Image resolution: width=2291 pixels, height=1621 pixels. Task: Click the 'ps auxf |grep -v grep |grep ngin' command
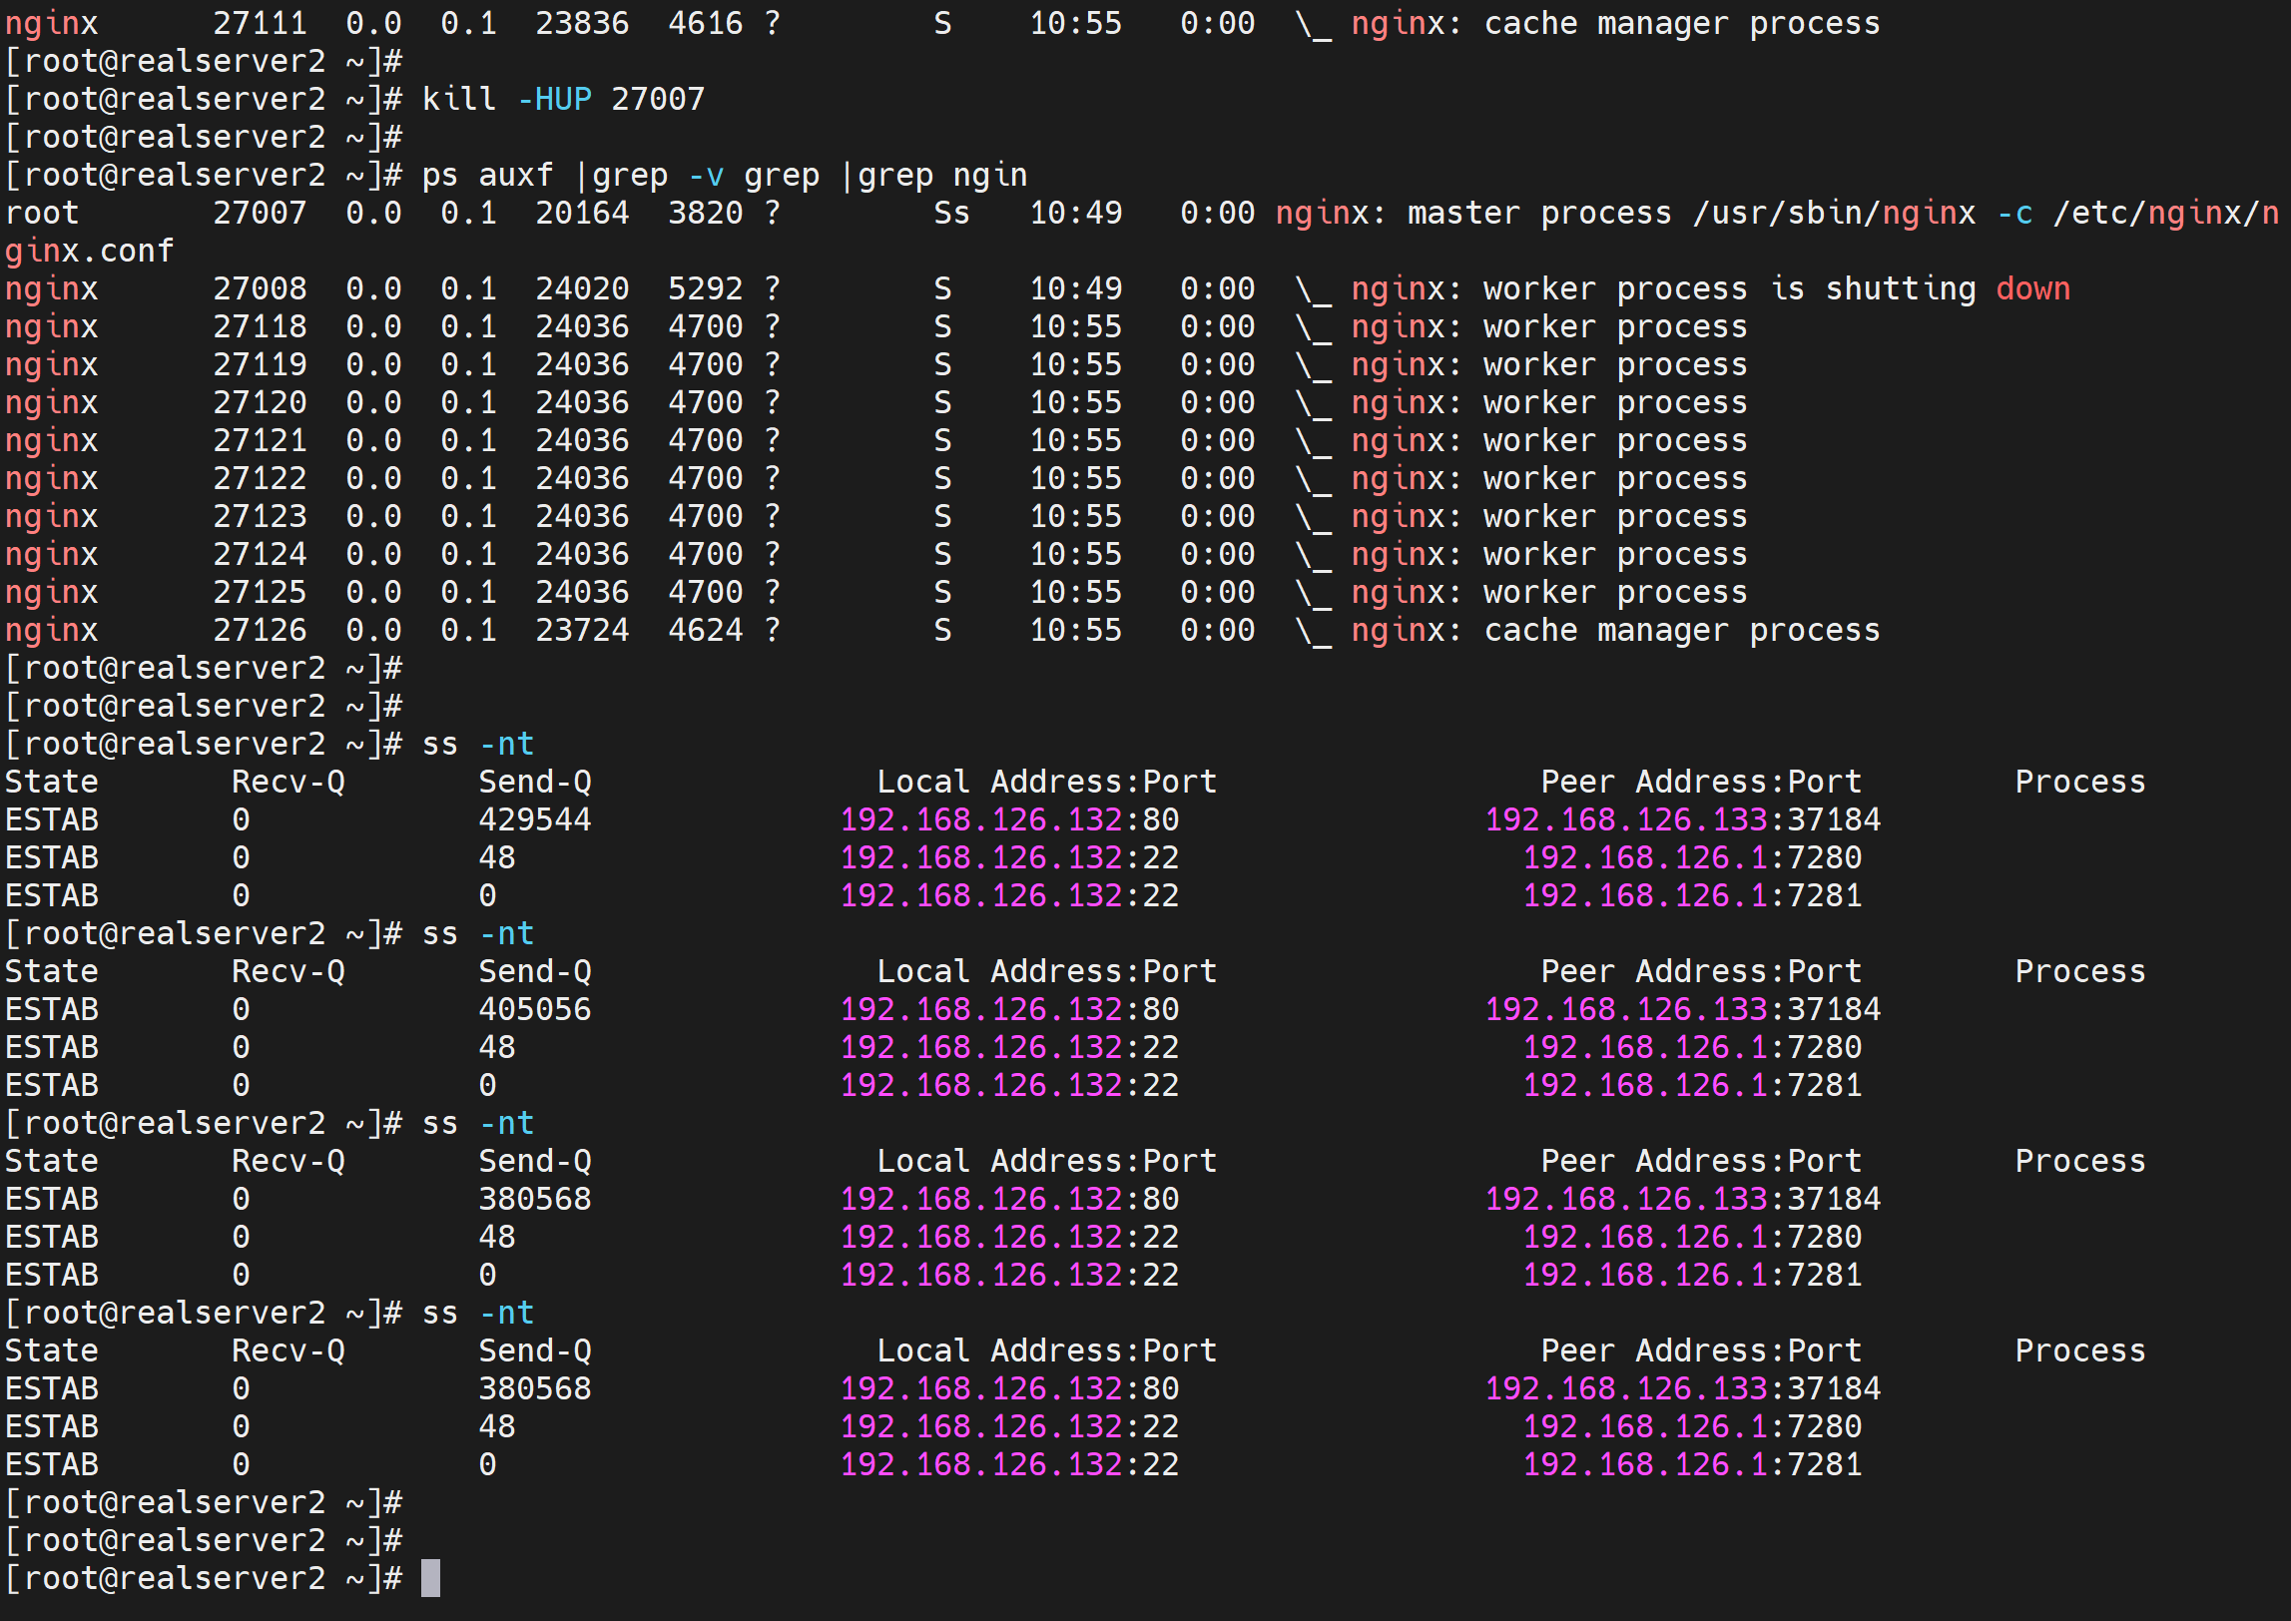724,175
